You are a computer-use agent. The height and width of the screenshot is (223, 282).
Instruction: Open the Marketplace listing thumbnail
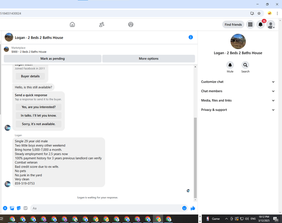tap(6, 50)
